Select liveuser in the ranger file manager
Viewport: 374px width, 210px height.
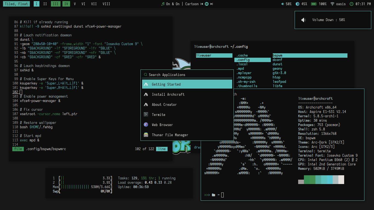214,56
